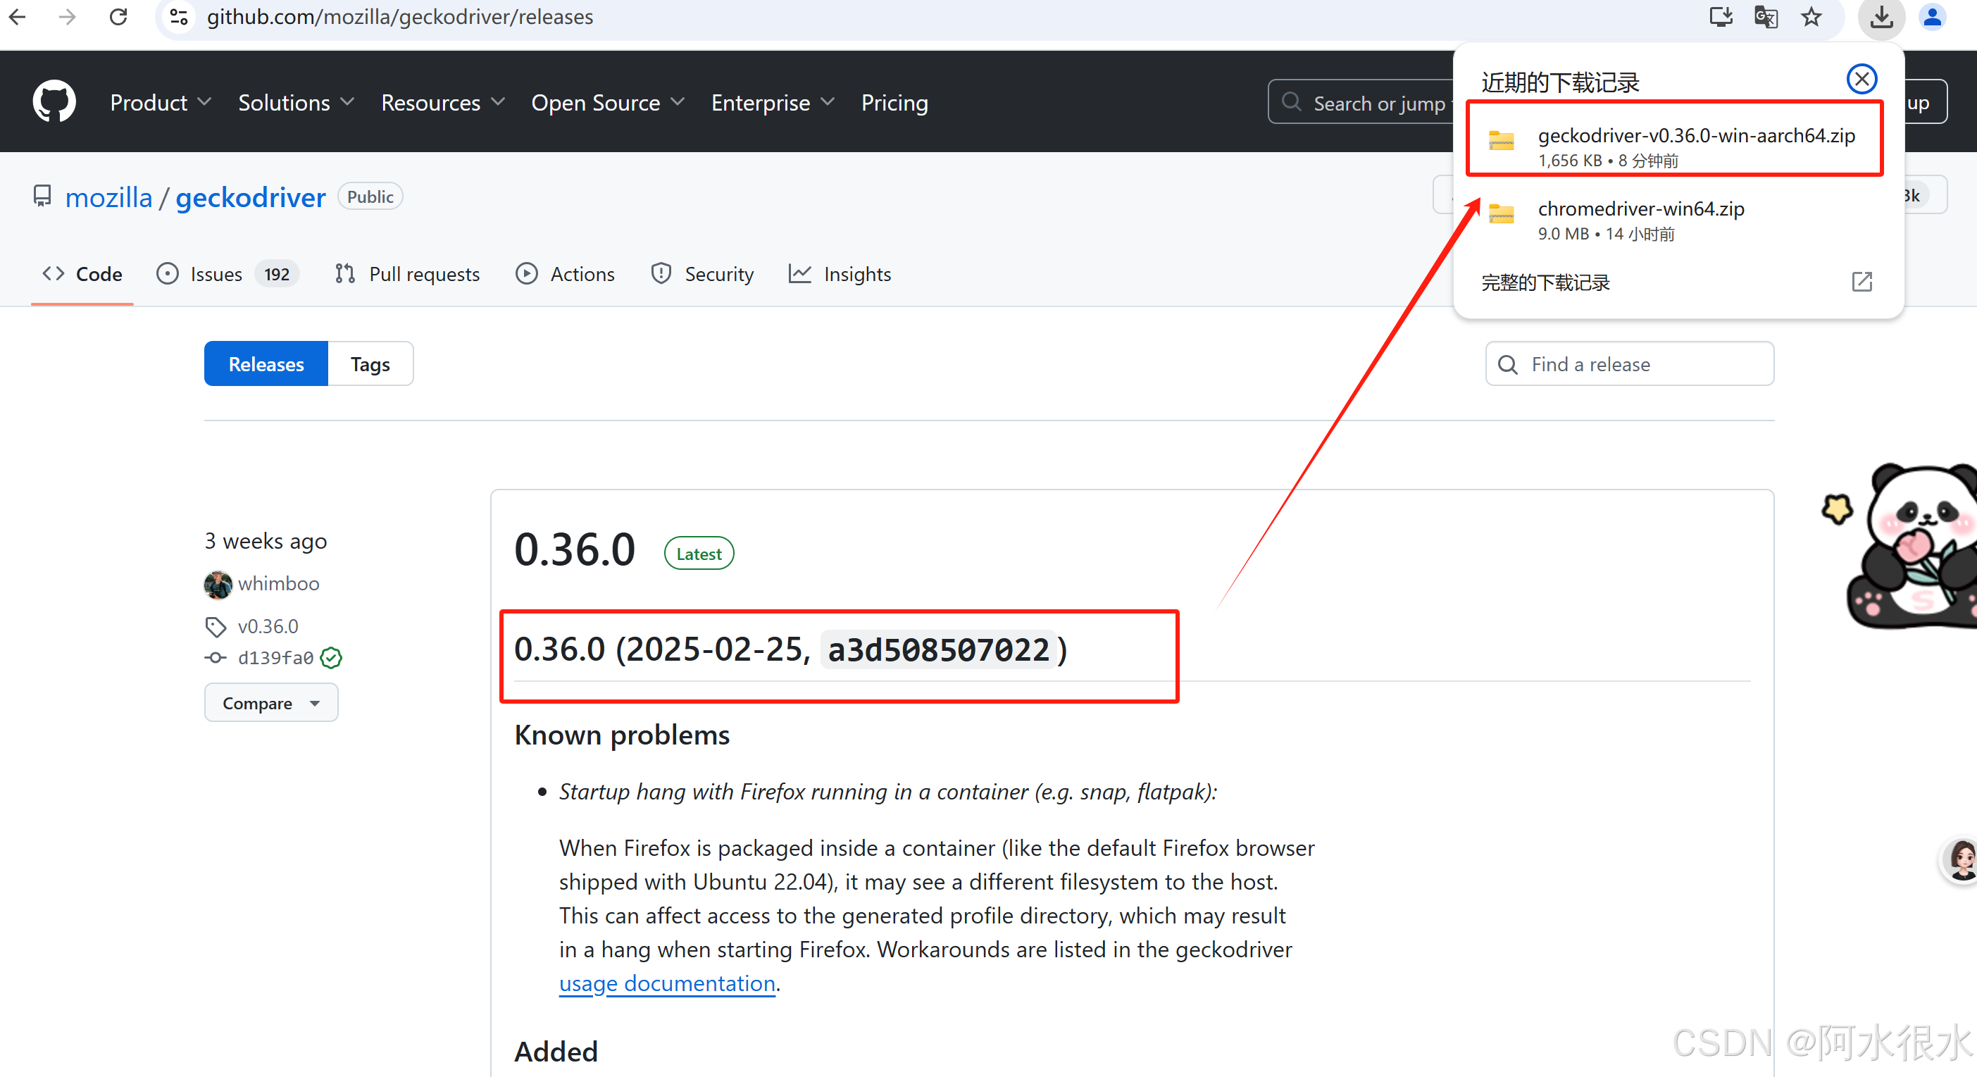Screen dimensions: 1977x1077
Task: Click the GitHub Octocat logo
Action: pyautogui.click(x=54, y=101)
